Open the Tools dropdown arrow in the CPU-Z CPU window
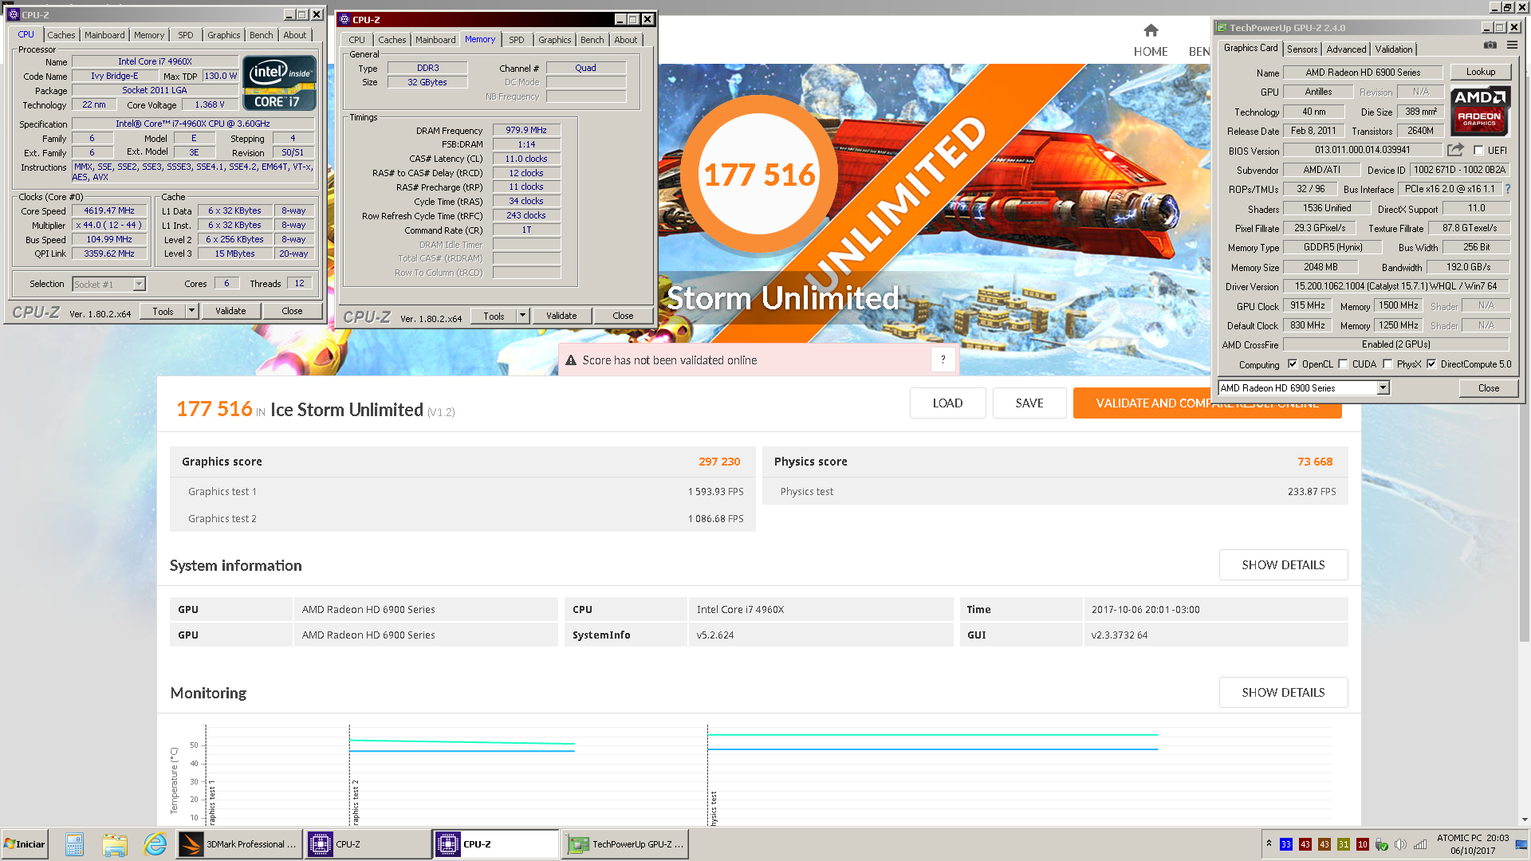 tap(191, 311)
